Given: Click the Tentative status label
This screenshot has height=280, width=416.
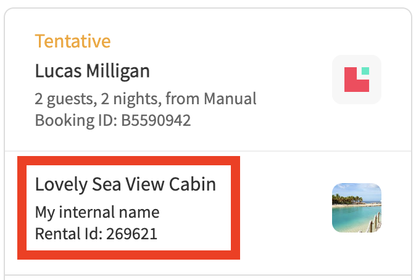Looking at the screenshot, I should [73, 41].
